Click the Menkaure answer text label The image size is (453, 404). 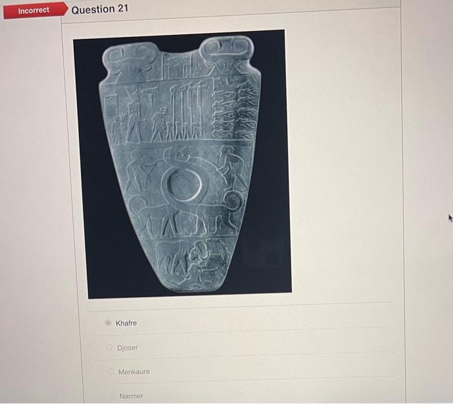point(134,372)
